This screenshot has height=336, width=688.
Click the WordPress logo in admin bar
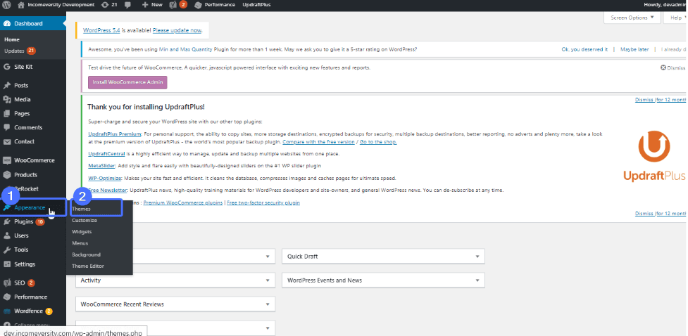coord(6,5)
